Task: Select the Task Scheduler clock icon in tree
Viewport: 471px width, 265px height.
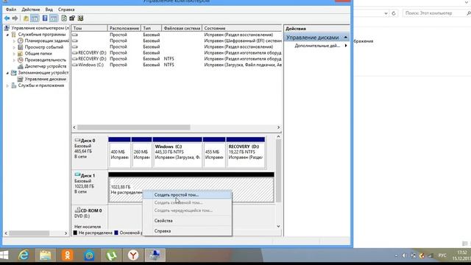Action: click(21, 40)
